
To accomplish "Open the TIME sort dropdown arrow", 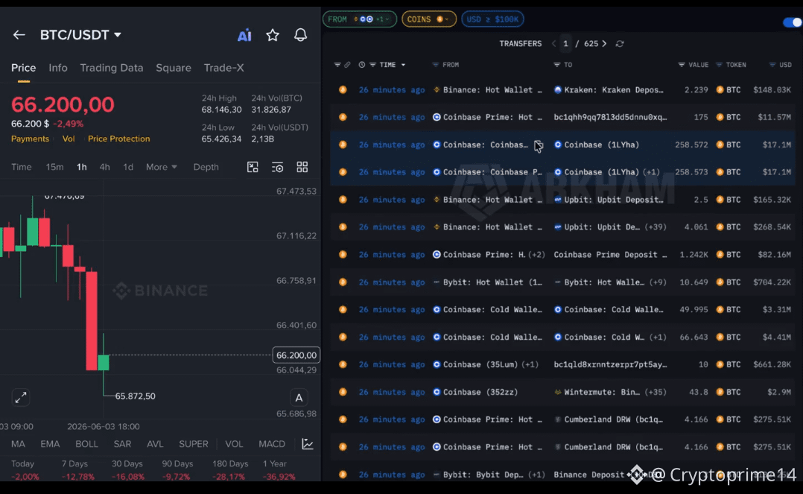I will click(403, 65).
